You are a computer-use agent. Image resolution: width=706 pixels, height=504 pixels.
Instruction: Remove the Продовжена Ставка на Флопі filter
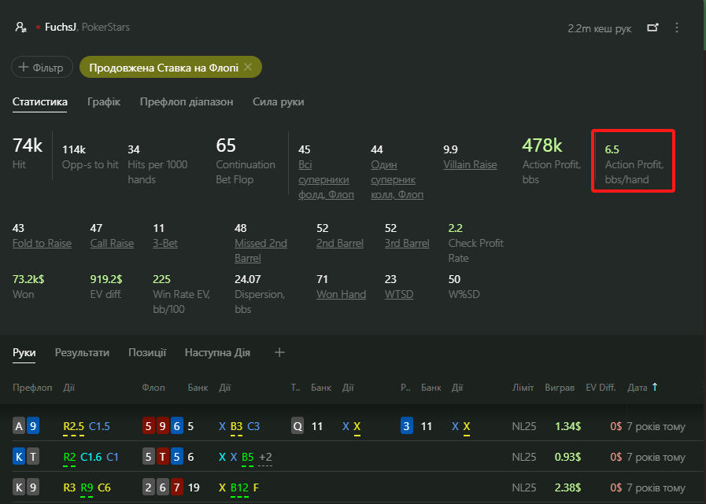pos(248,67)
